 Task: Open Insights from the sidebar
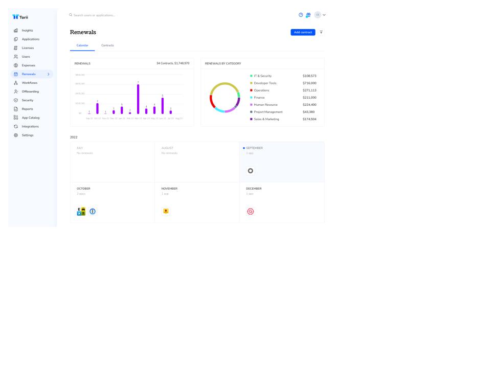[27, 31]
